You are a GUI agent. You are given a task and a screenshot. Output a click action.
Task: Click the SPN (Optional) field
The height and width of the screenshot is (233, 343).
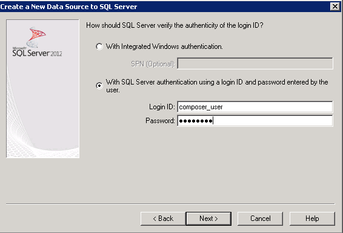pos(255,63)
